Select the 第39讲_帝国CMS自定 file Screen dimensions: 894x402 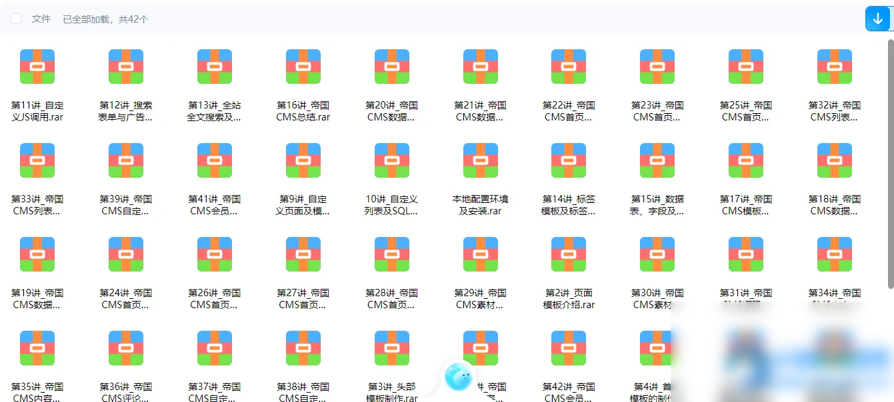coord(126,160)
